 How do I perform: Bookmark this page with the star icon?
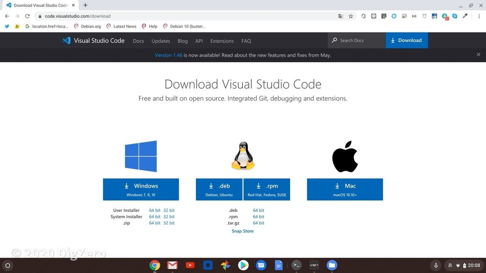[x=351, y=16]
